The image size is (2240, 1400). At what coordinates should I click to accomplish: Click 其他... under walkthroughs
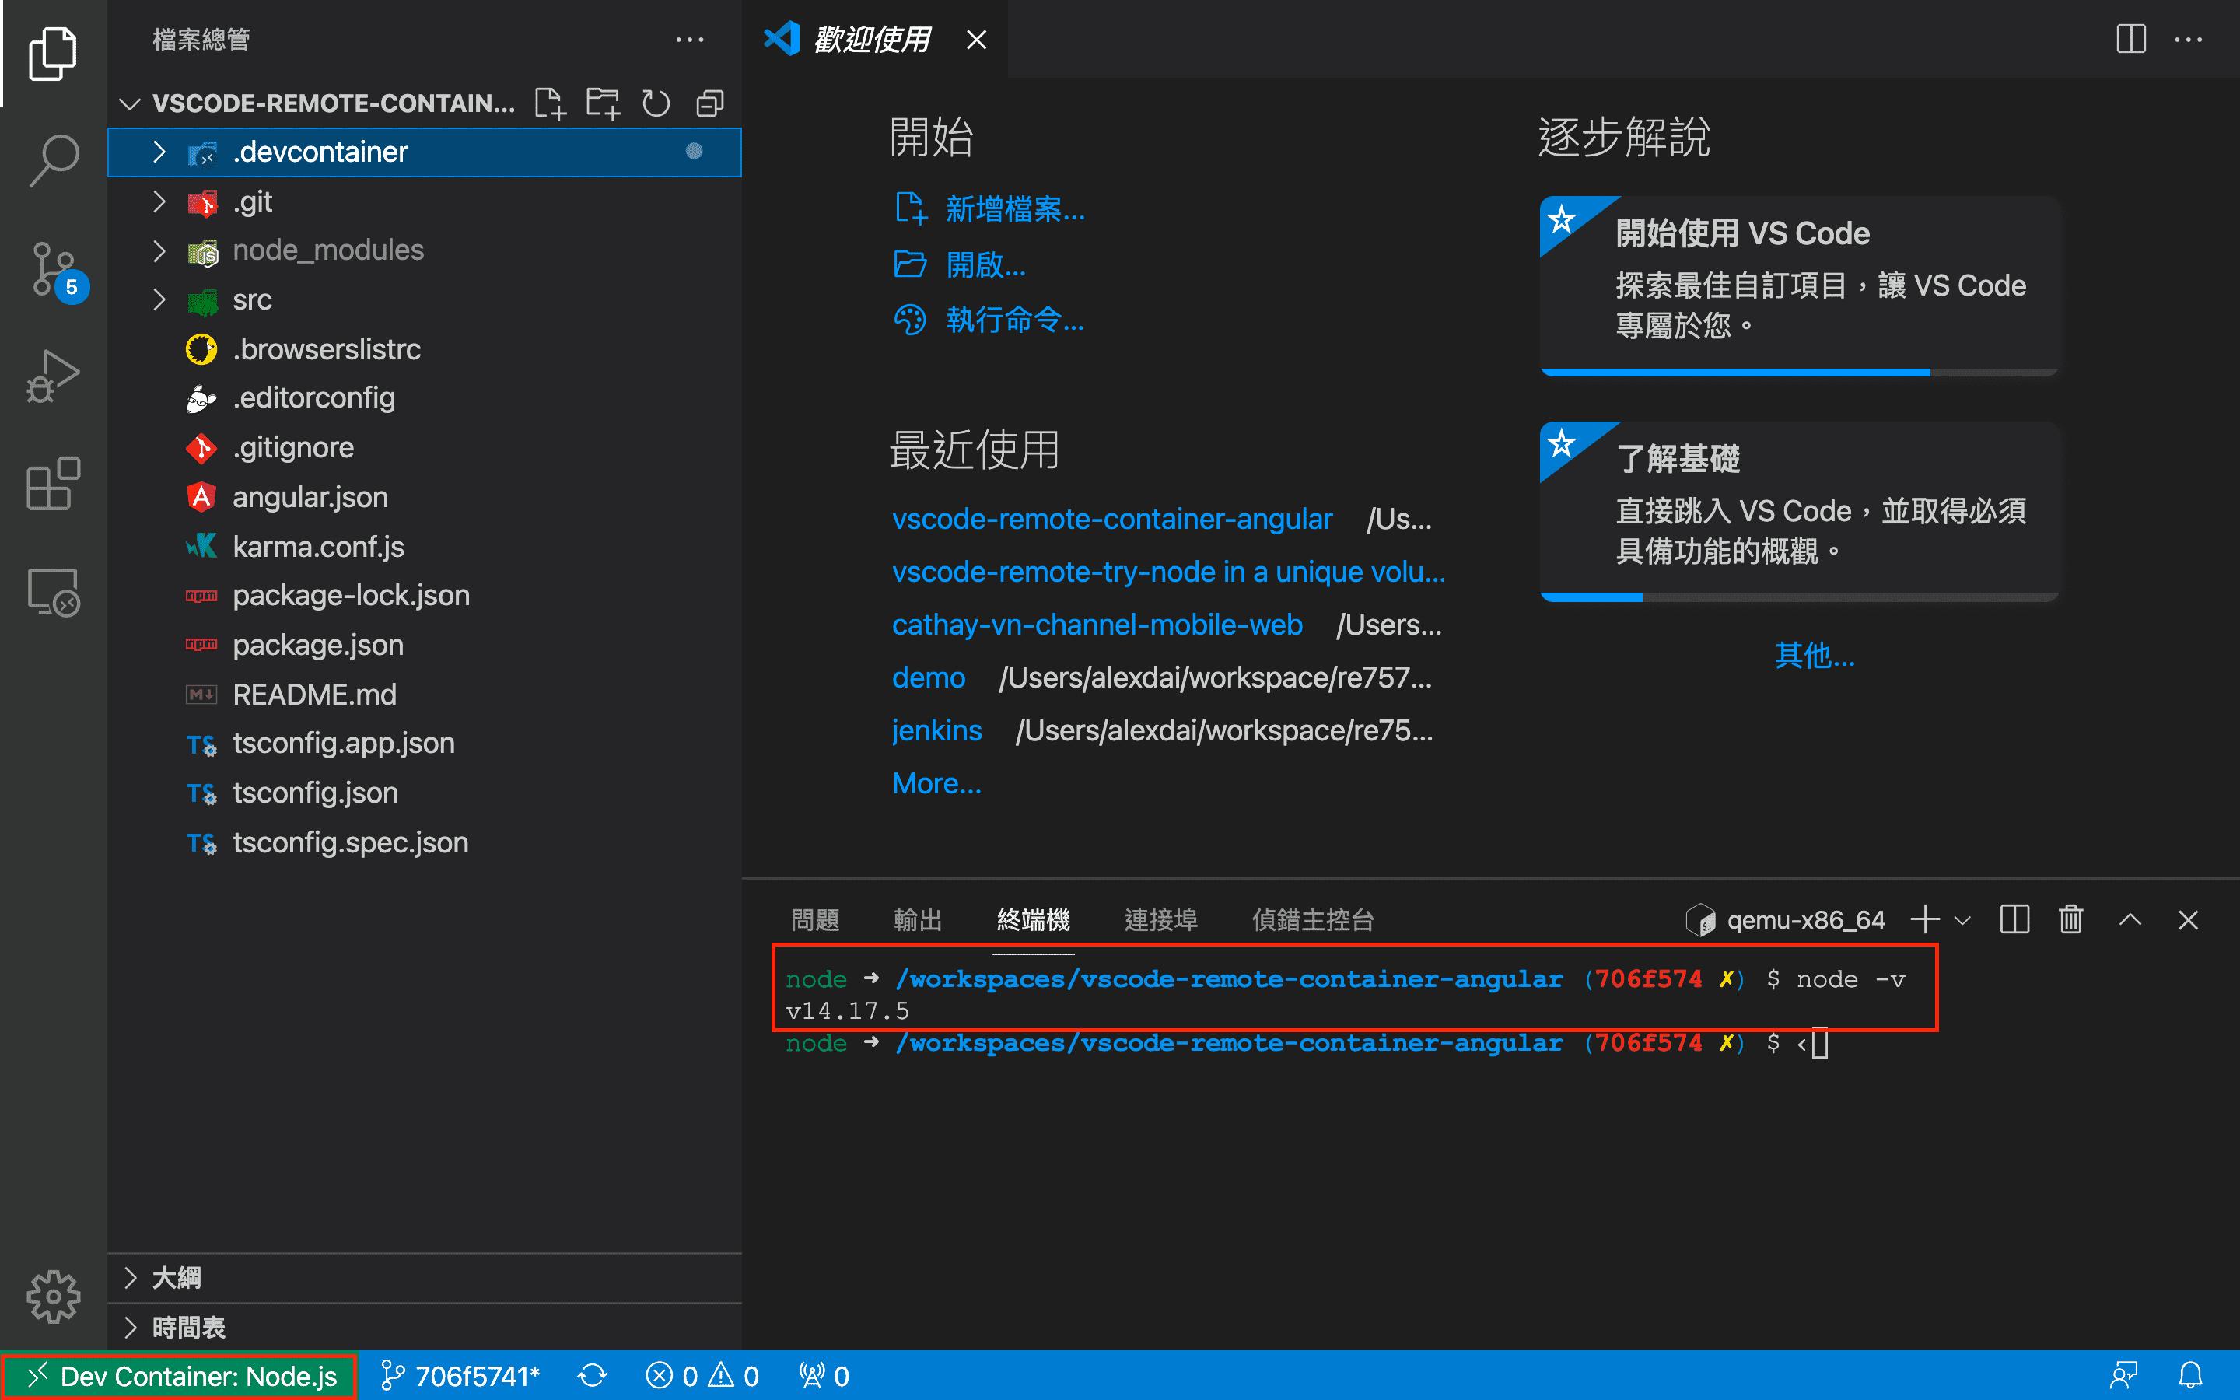pyautogui.click(x=1815, y=656)
